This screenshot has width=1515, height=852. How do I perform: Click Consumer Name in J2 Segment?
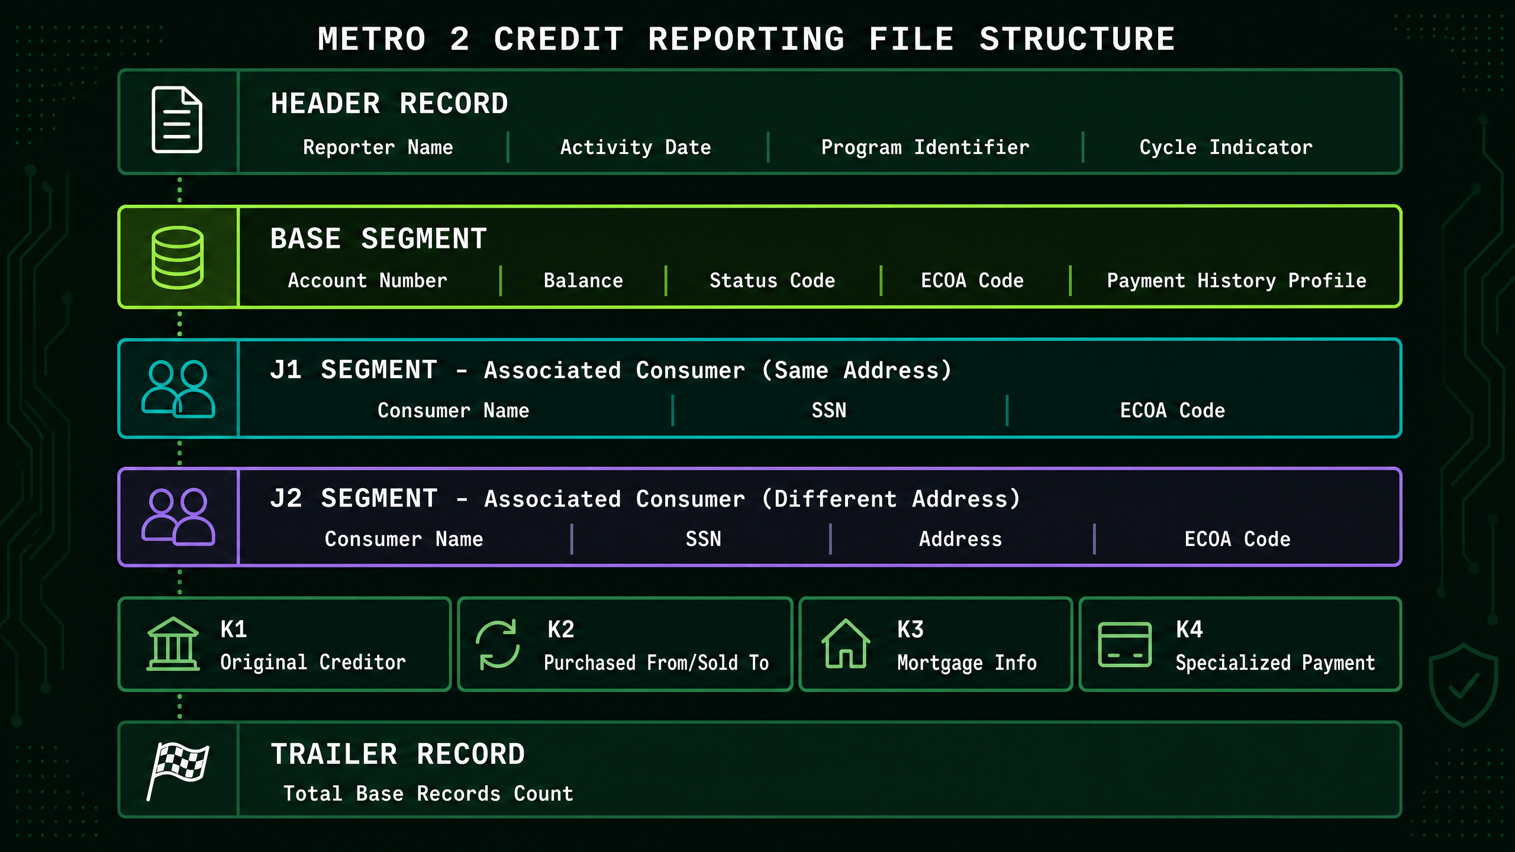(404, 539)
